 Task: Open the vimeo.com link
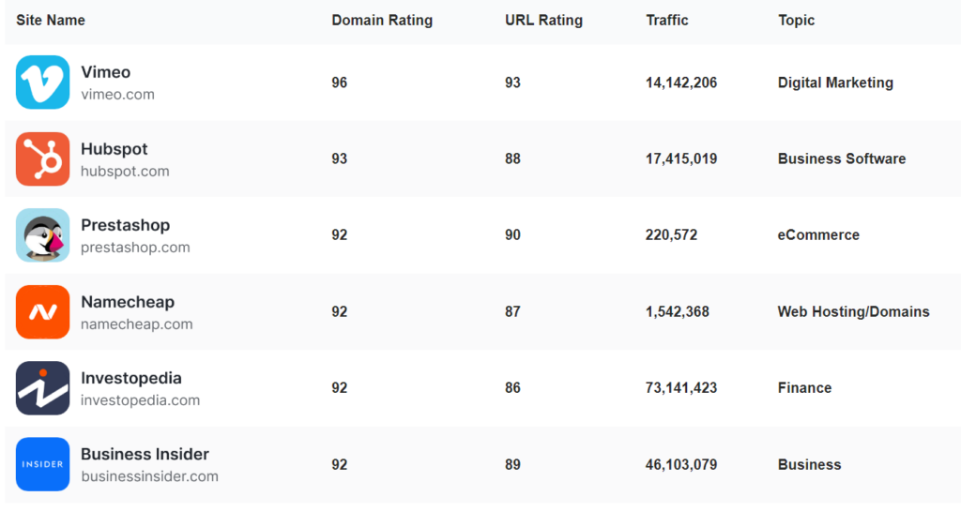pyautogui.click(x=117, y=95)
